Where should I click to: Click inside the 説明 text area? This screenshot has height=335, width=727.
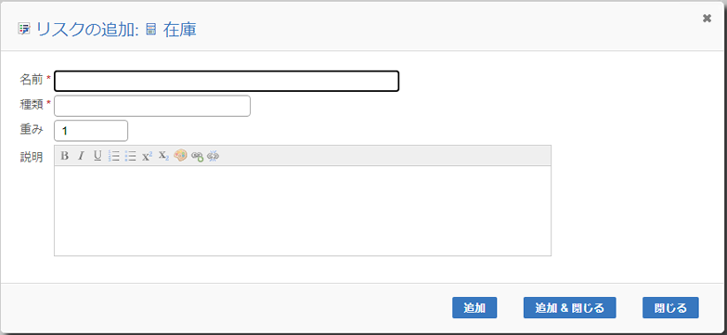tap(303, 211)
